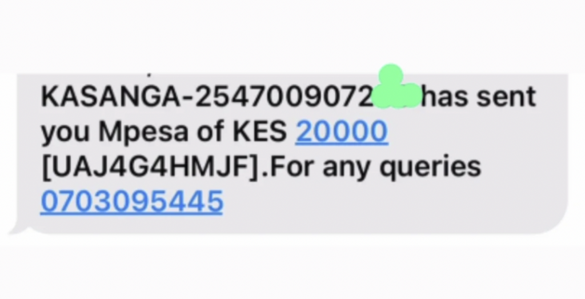Click the green scribble covering the number

tap(398, 87)
